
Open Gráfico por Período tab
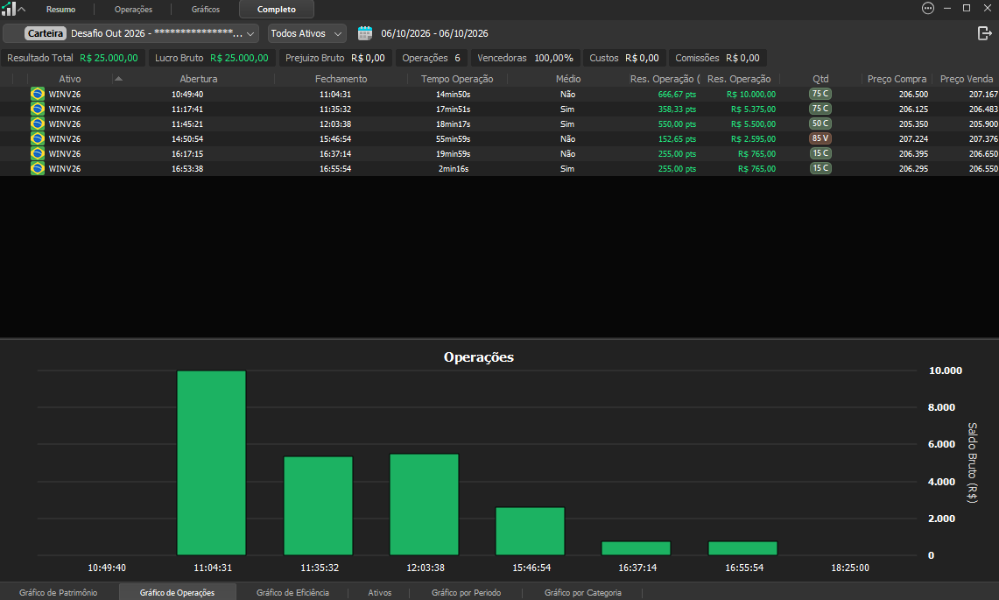(466, 592)
